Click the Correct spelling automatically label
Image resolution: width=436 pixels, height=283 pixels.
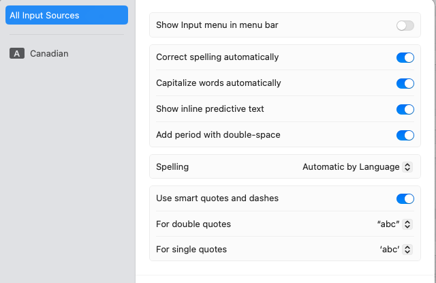tap(217, 57)
